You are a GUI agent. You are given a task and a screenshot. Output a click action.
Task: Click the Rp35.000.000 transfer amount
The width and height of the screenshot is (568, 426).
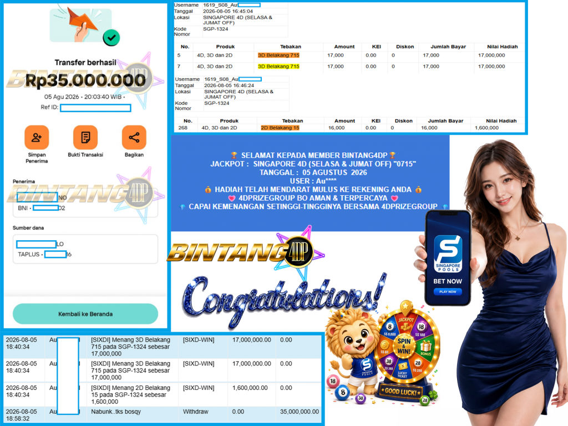coord(85,80)
